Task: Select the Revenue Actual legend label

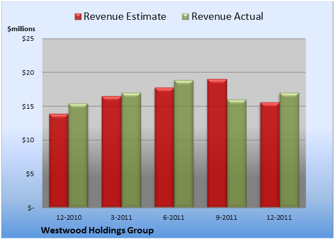Action: click(227, 16)
